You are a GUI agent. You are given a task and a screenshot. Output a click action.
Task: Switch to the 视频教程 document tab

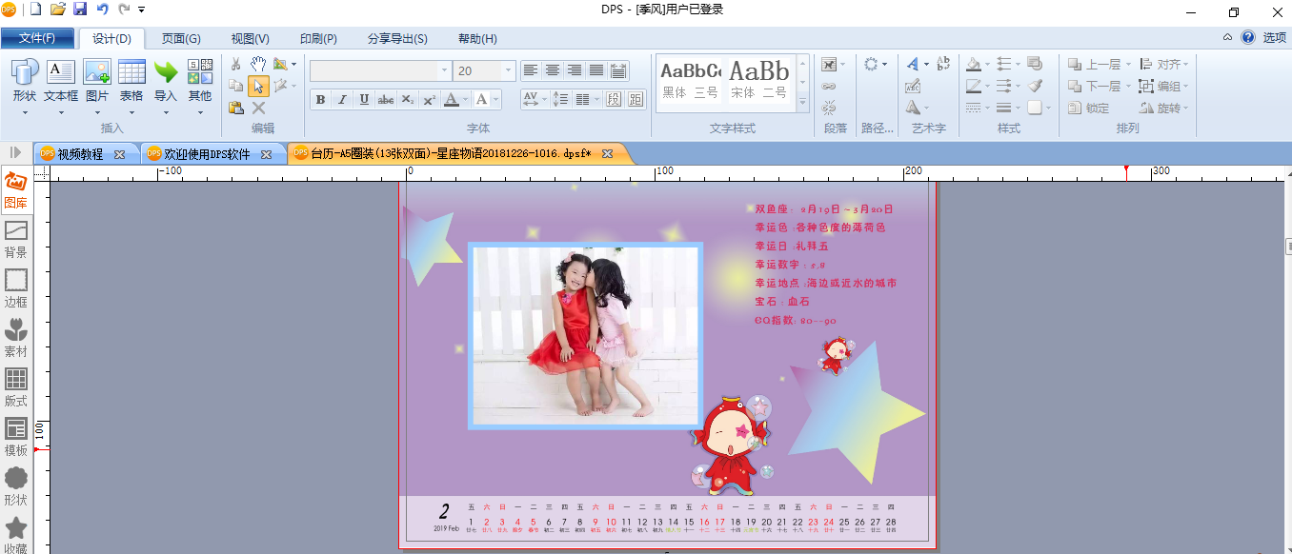point(80,153)
